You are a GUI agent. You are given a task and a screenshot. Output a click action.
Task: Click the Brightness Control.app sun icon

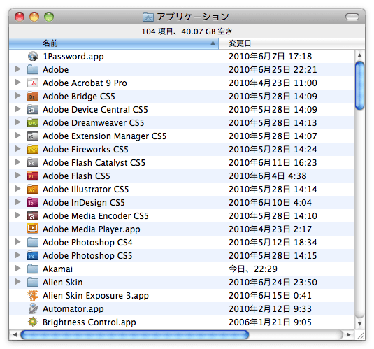(x=33, y=322)
